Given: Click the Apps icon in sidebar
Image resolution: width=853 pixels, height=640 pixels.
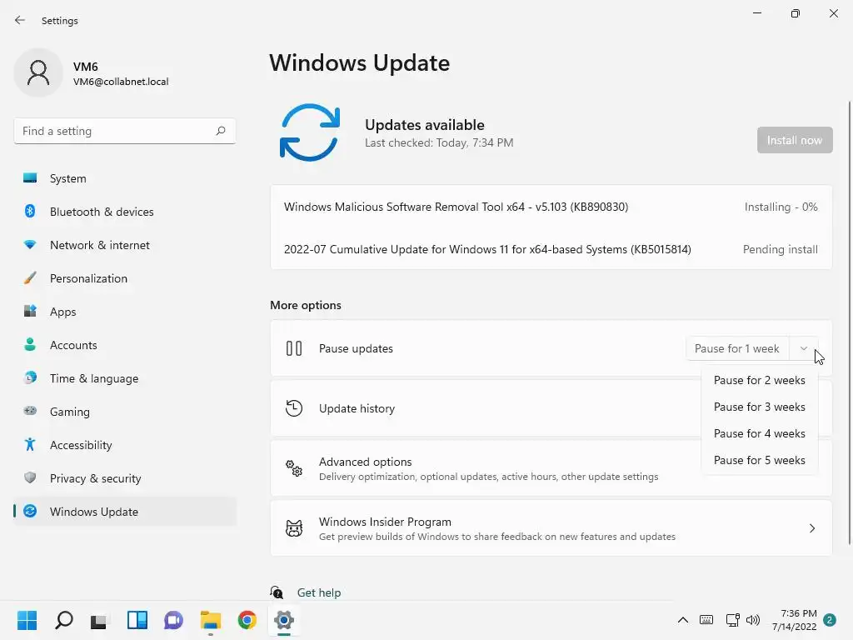Looking at the screenshot, I should [x=30, y=312].
